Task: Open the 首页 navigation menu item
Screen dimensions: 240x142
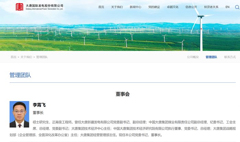Action: click(101, 7)
